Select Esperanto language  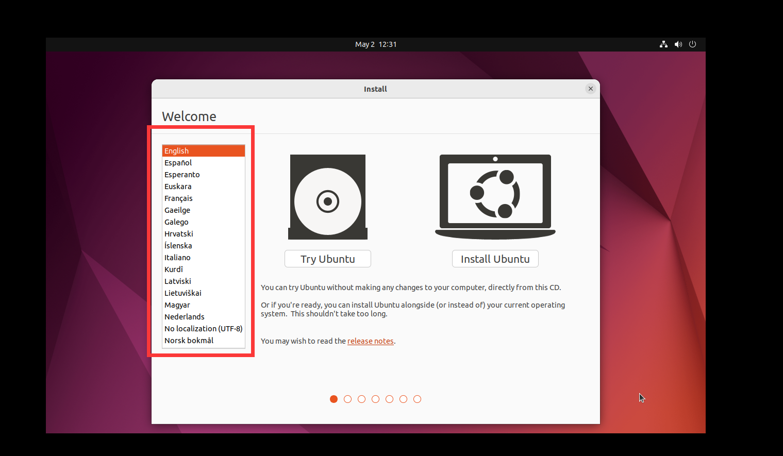(x=204, y=175)
